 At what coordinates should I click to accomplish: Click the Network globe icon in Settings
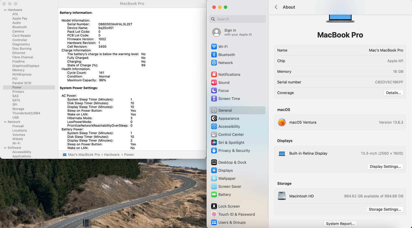(214, 63)
